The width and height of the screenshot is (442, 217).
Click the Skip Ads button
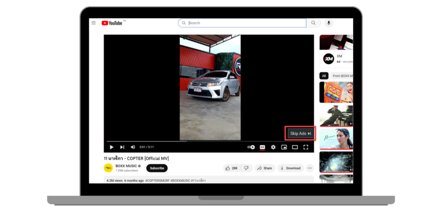click(301, 133)
